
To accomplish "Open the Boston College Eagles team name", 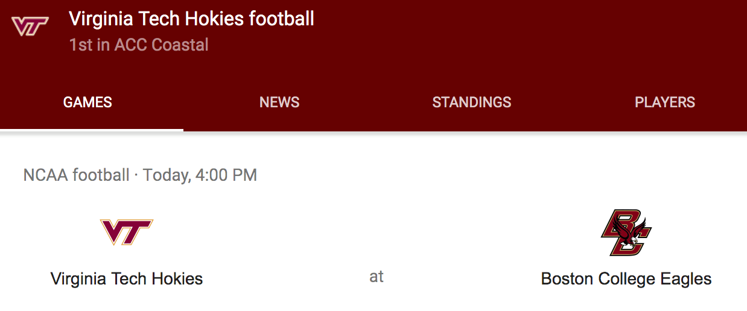I will [x=626, y=279].
